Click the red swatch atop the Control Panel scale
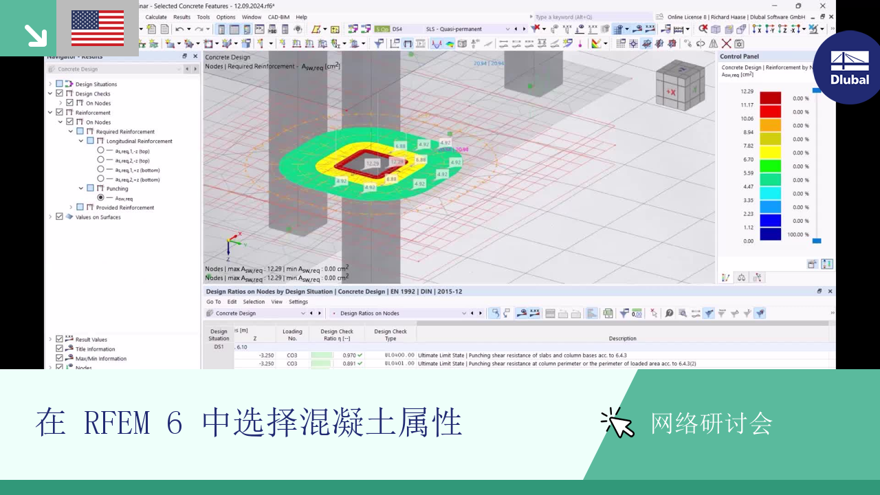Image resolution: width=880 pixels, height=495 pixels. click(770, 98)
